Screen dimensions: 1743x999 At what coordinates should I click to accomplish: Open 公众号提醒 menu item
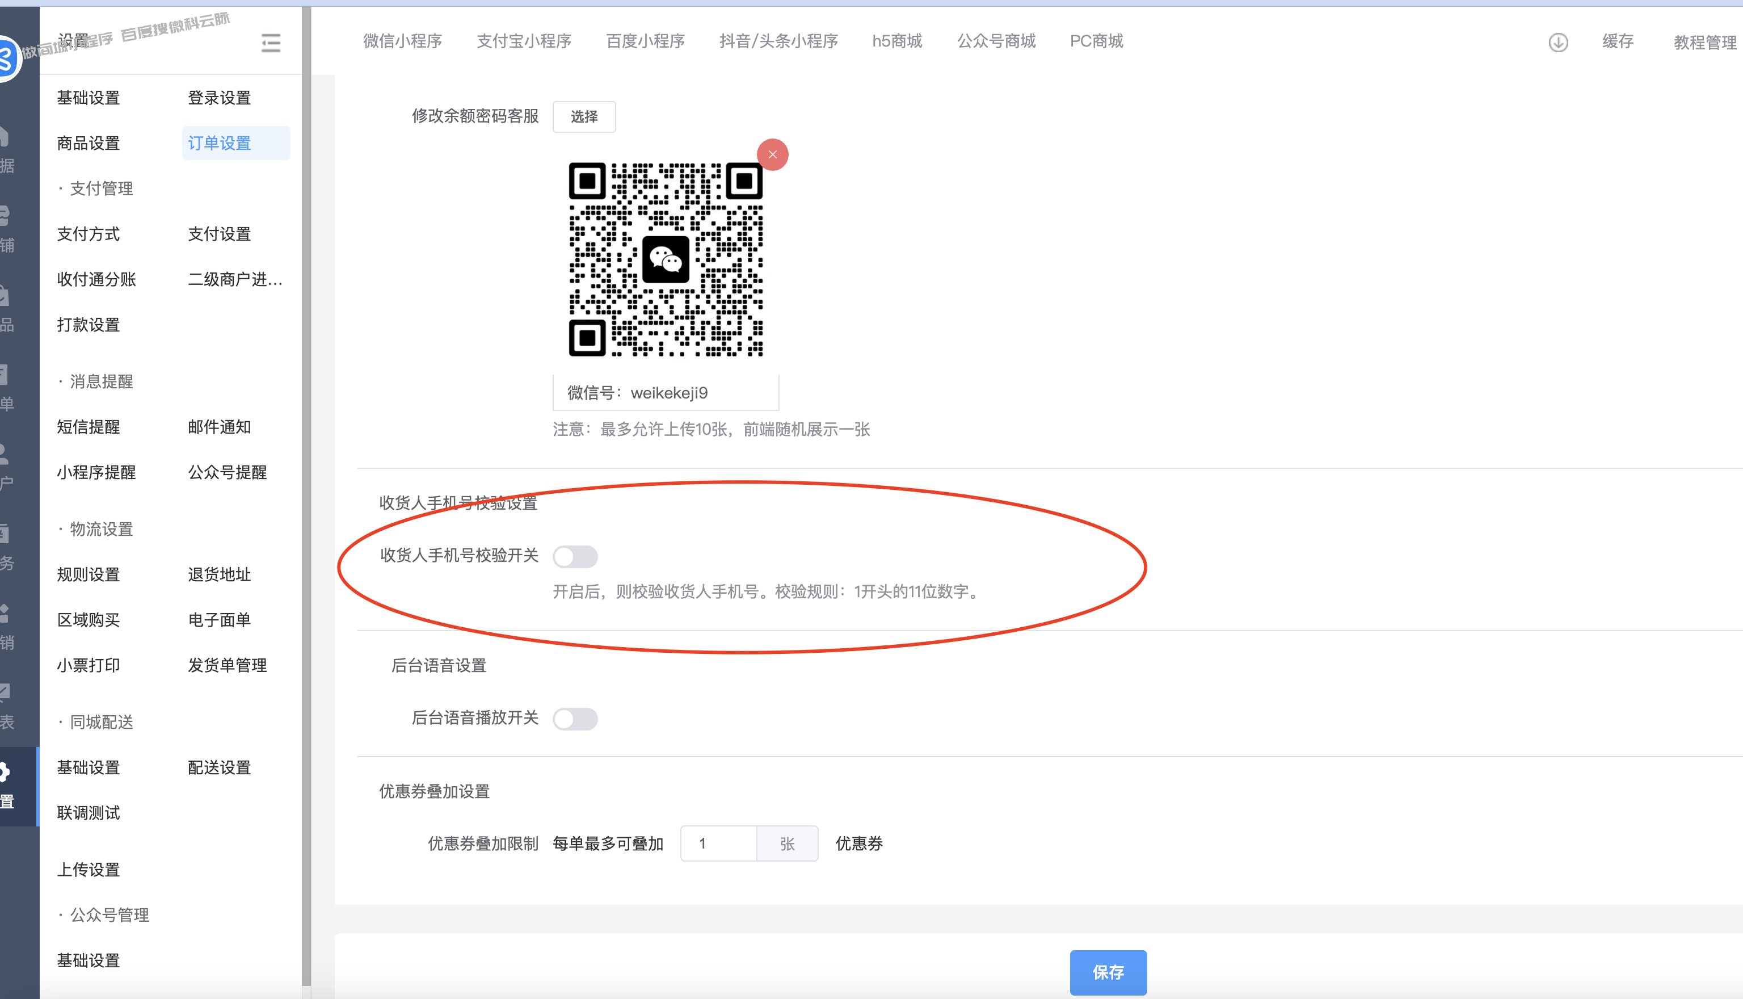(x=228, y=472)
